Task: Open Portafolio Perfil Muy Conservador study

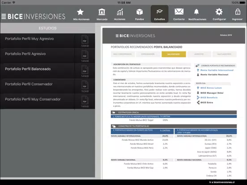Action: click(x=47, y=101)
